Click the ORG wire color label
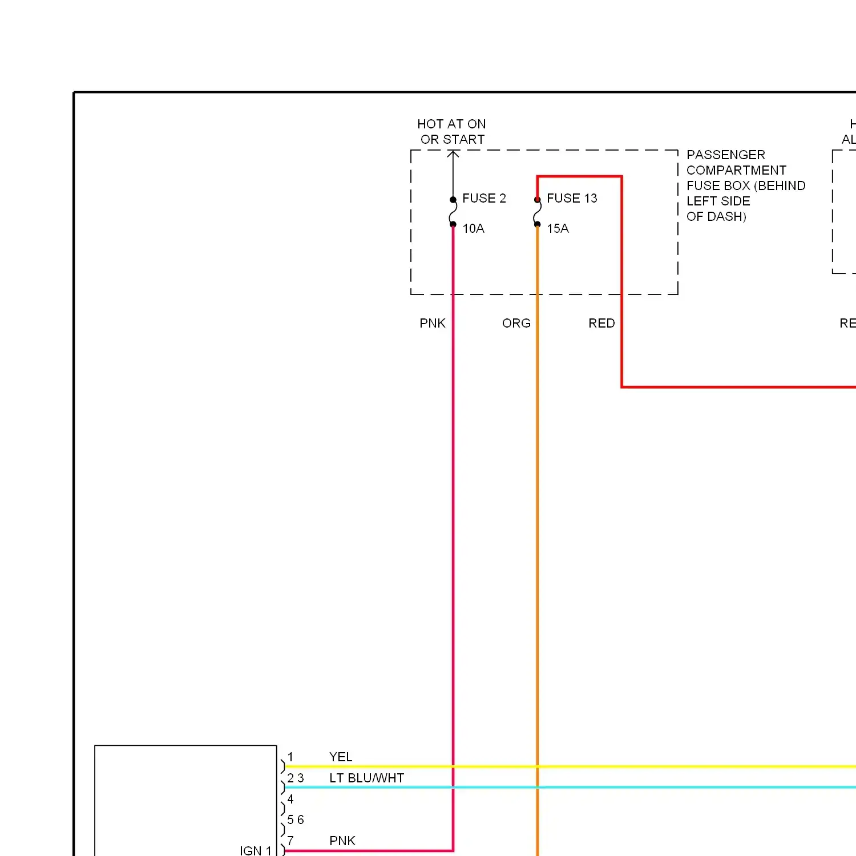This screenshot has height=856, width=856. click(516, 323)
